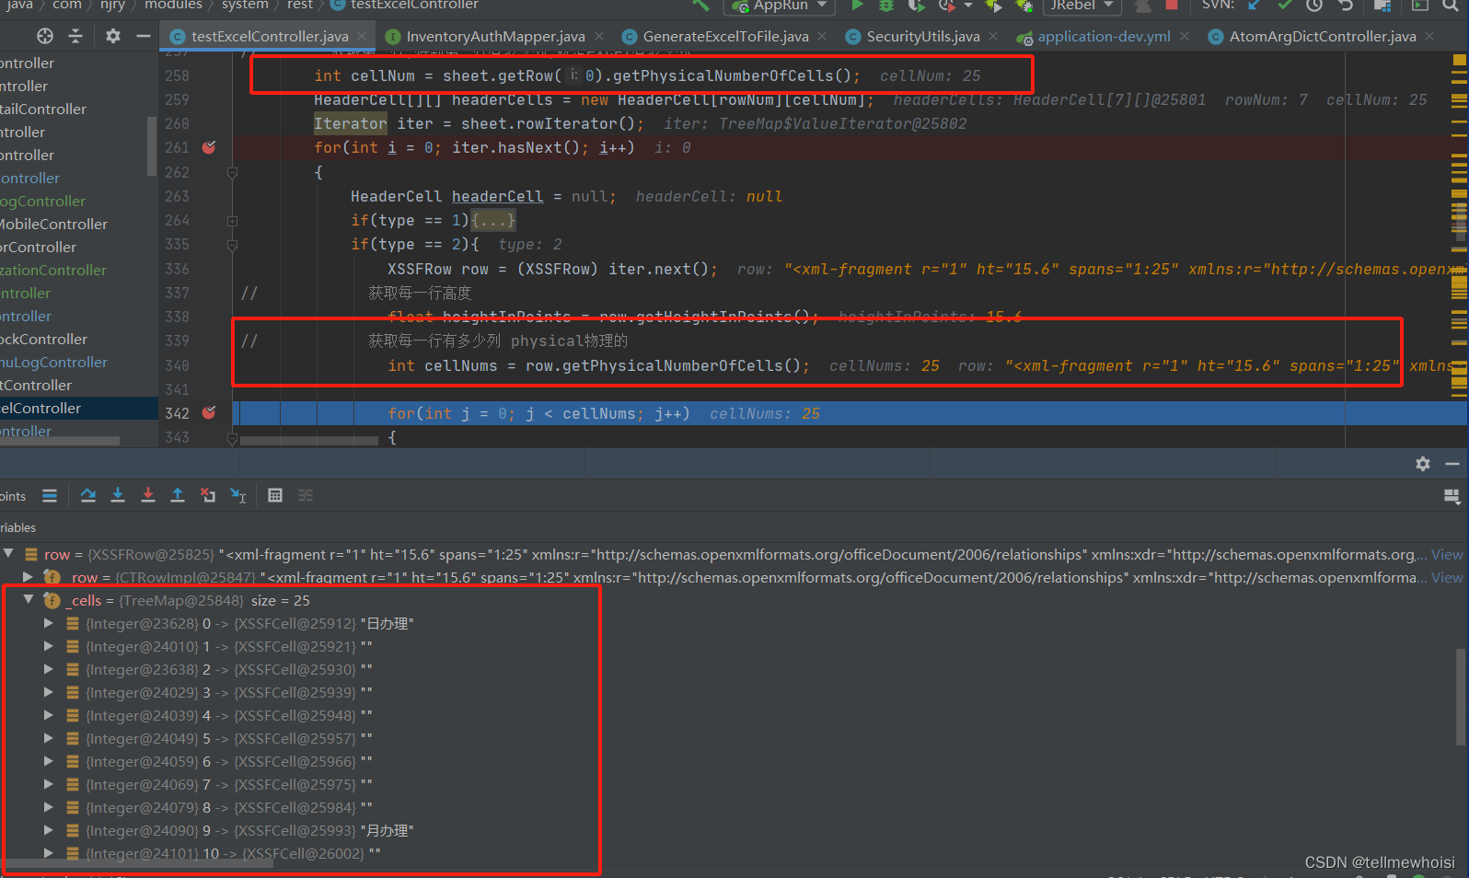Switch to application-dev.yml tab
The height and width of the screenshot is (878, 1469).
1104,37
